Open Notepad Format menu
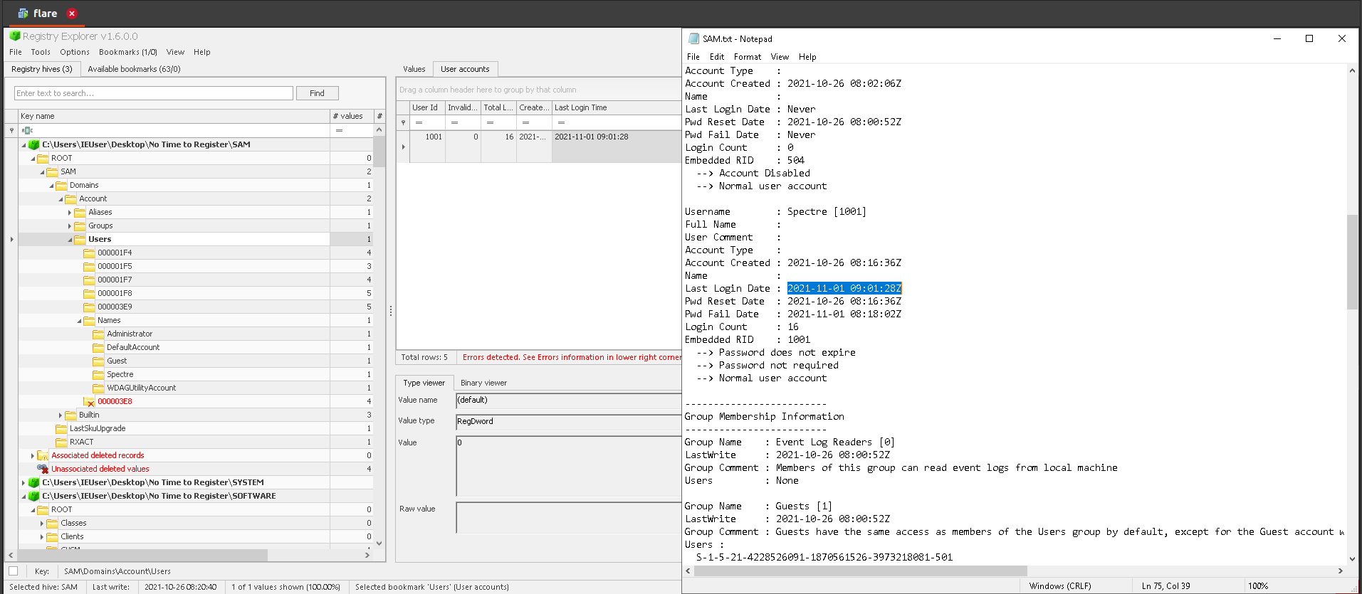Viewport: 1362px width, 594px height. pyautogui.click(x=748, y=57)
